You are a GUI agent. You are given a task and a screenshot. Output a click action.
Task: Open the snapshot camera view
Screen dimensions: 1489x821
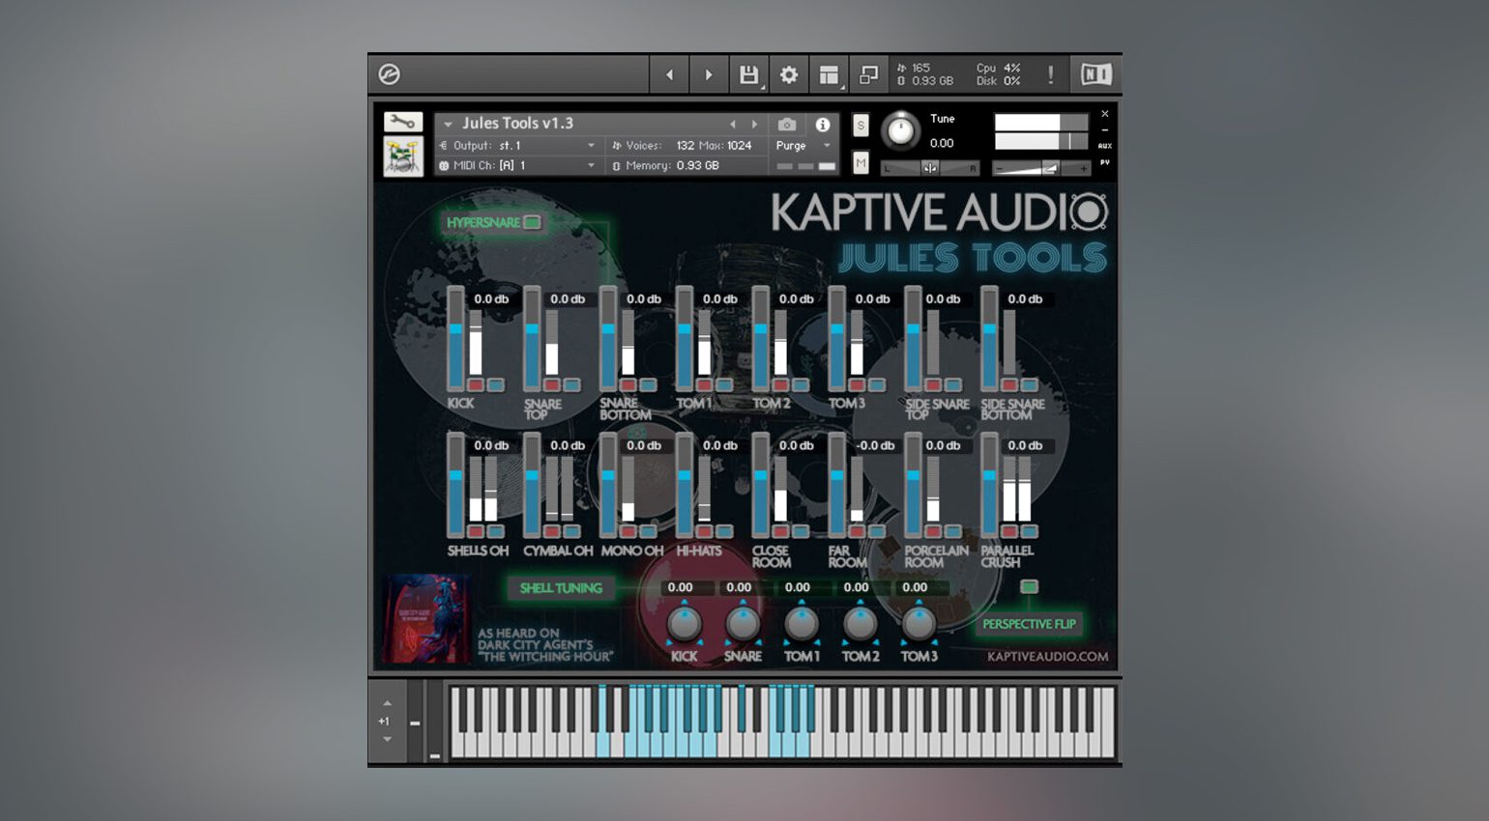787,125
